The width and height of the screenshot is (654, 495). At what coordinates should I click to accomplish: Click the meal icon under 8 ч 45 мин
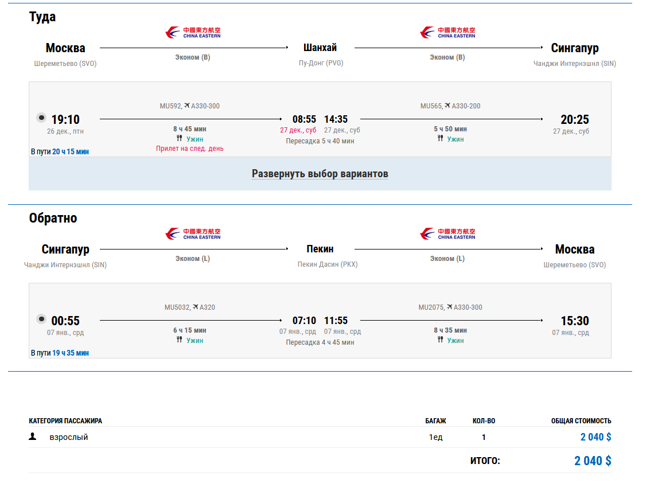tap(180, 139)
